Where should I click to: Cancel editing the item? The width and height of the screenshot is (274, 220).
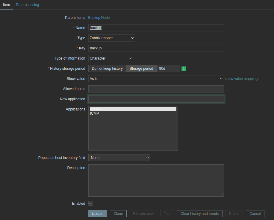[255, 214]
